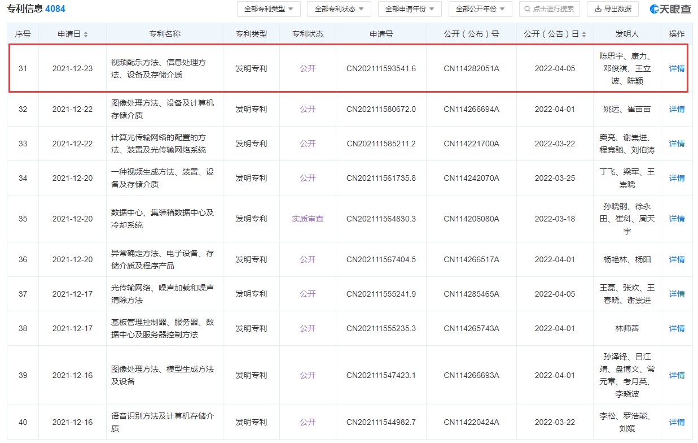The width and height of the screenshot is (698, 443).
Task: Click the 天眼查 logo
Action: [670, 9]
